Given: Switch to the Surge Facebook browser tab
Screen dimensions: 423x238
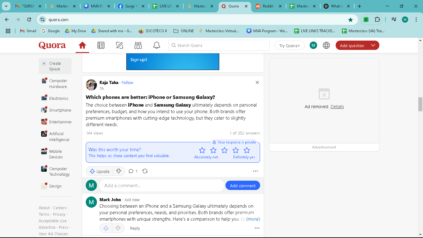Looking at the screenshot, I should point(131,6).
